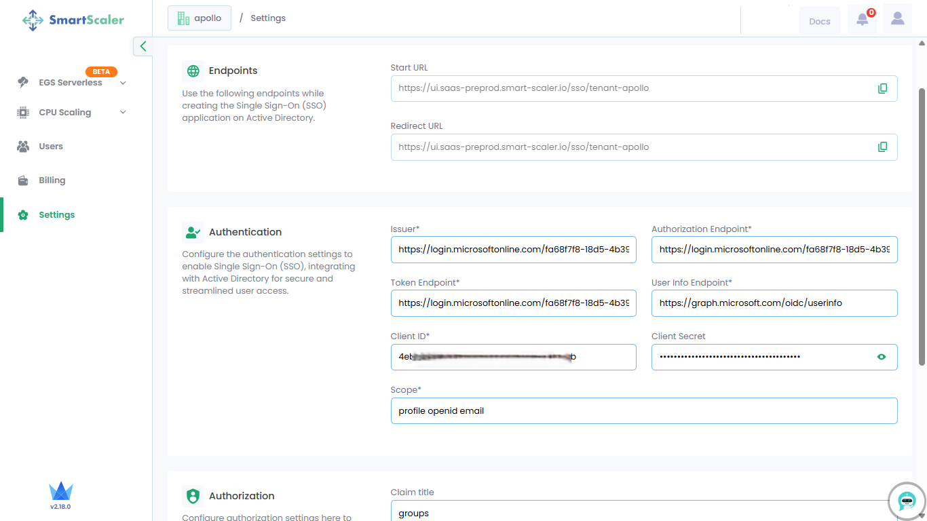Open the user profile avatar menu
The height and width of the screenshot is (521, 927).
898,19
